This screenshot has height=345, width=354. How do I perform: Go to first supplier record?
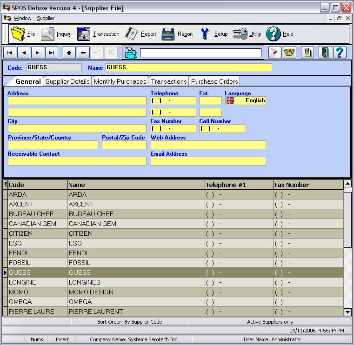coord(10,53)
